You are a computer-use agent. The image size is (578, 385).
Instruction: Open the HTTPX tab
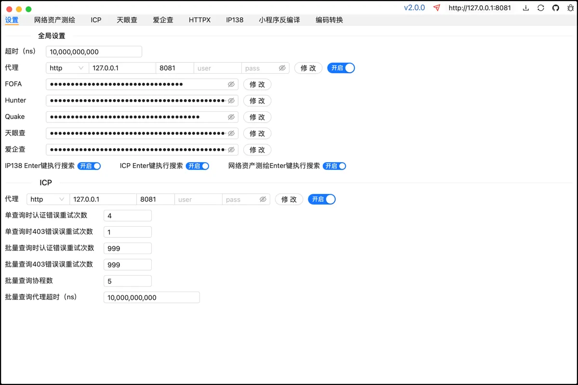coord(199,20)
